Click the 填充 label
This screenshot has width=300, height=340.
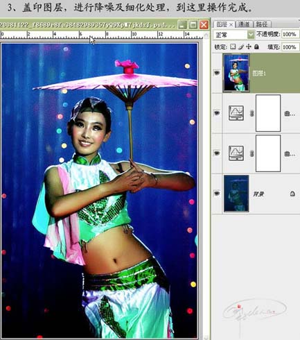pyautogui.click(x=274, y=47)
